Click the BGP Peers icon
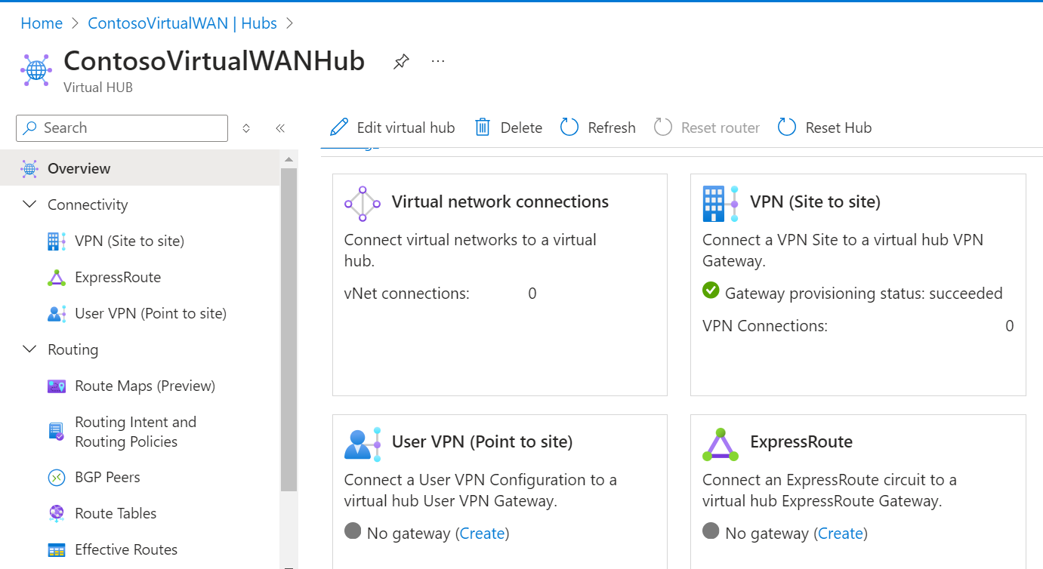 pos(57,478)
